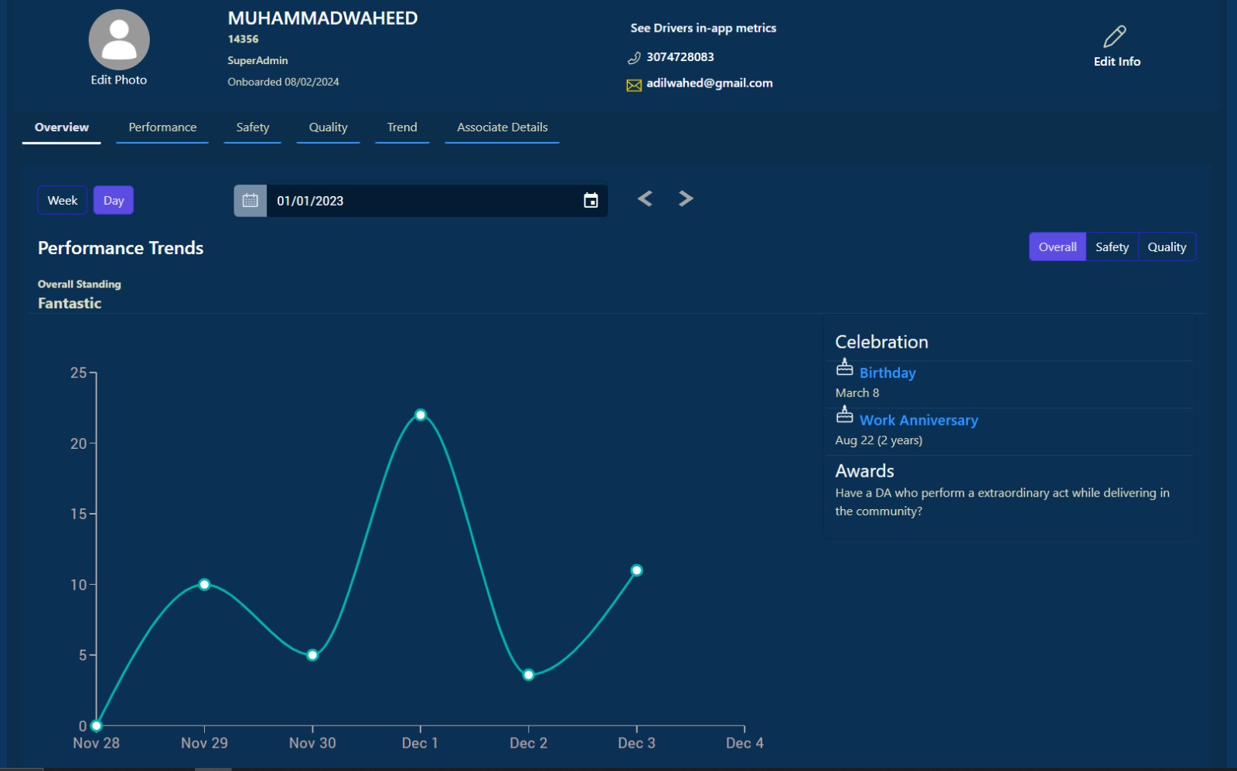
Task: Switch the view to Week
Action: tap(63, 201)
